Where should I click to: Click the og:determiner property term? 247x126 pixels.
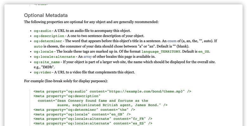tap(48, 41)
